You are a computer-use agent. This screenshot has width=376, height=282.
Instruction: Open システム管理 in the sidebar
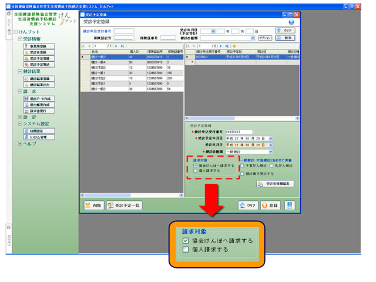tap(38, 137)
